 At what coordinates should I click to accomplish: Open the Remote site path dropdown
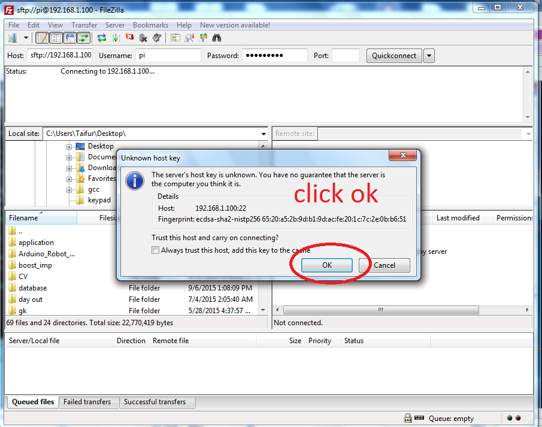(x=528, y=134)
